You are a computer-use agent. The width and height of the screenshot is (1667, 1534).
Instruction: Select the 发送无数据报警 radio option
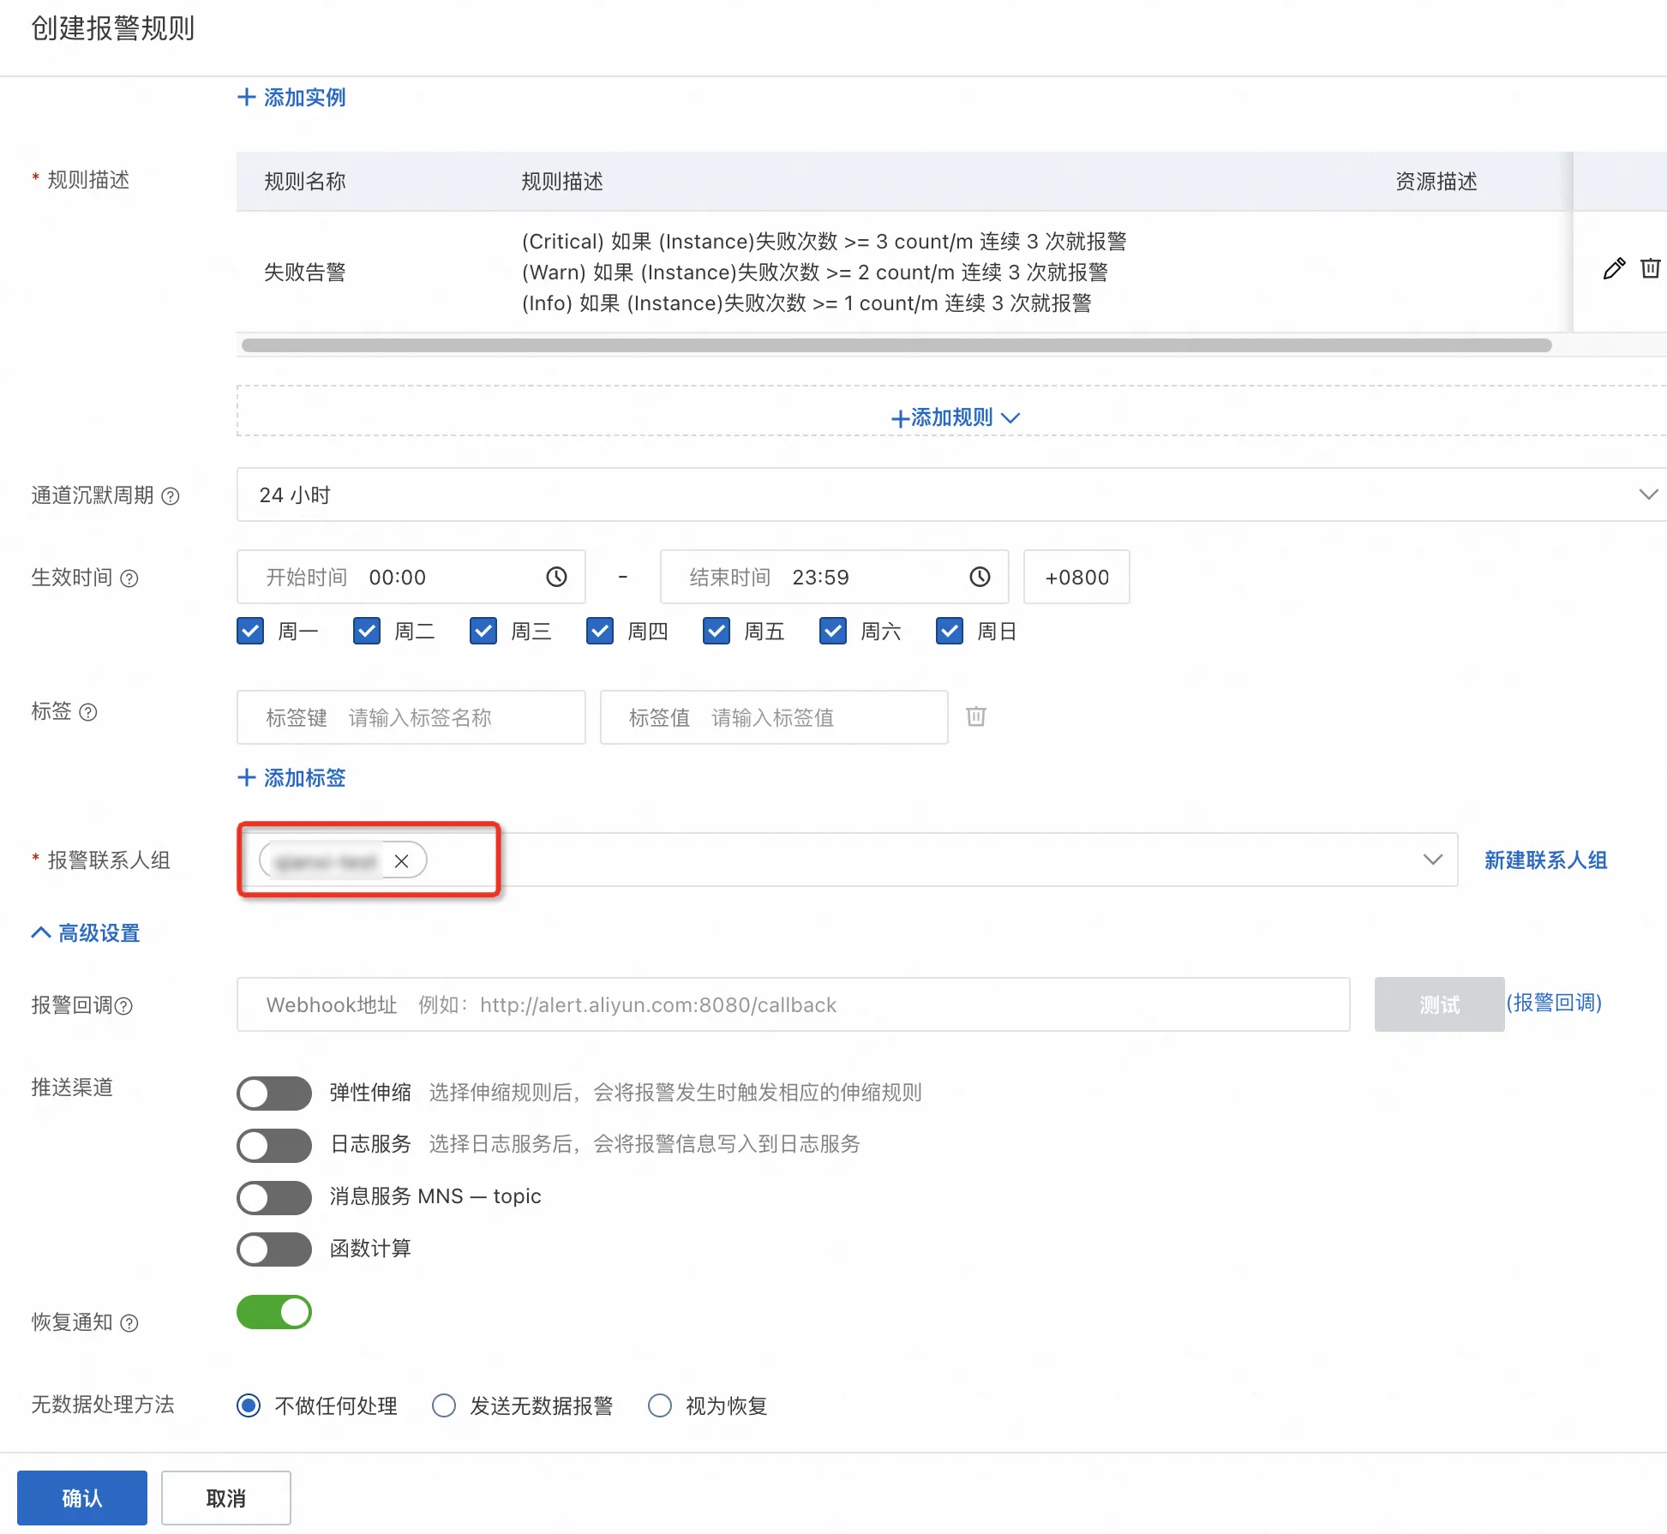(444, 1405)
